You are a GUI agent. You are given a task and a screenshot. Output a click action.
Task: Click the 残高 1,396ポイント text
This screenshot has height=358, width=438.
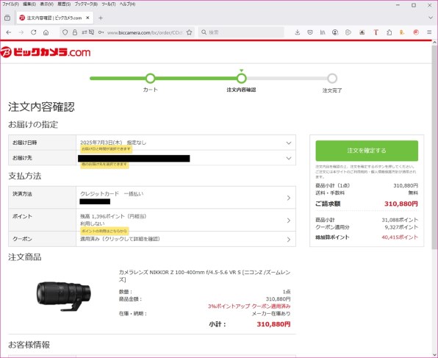coord(113,216)
